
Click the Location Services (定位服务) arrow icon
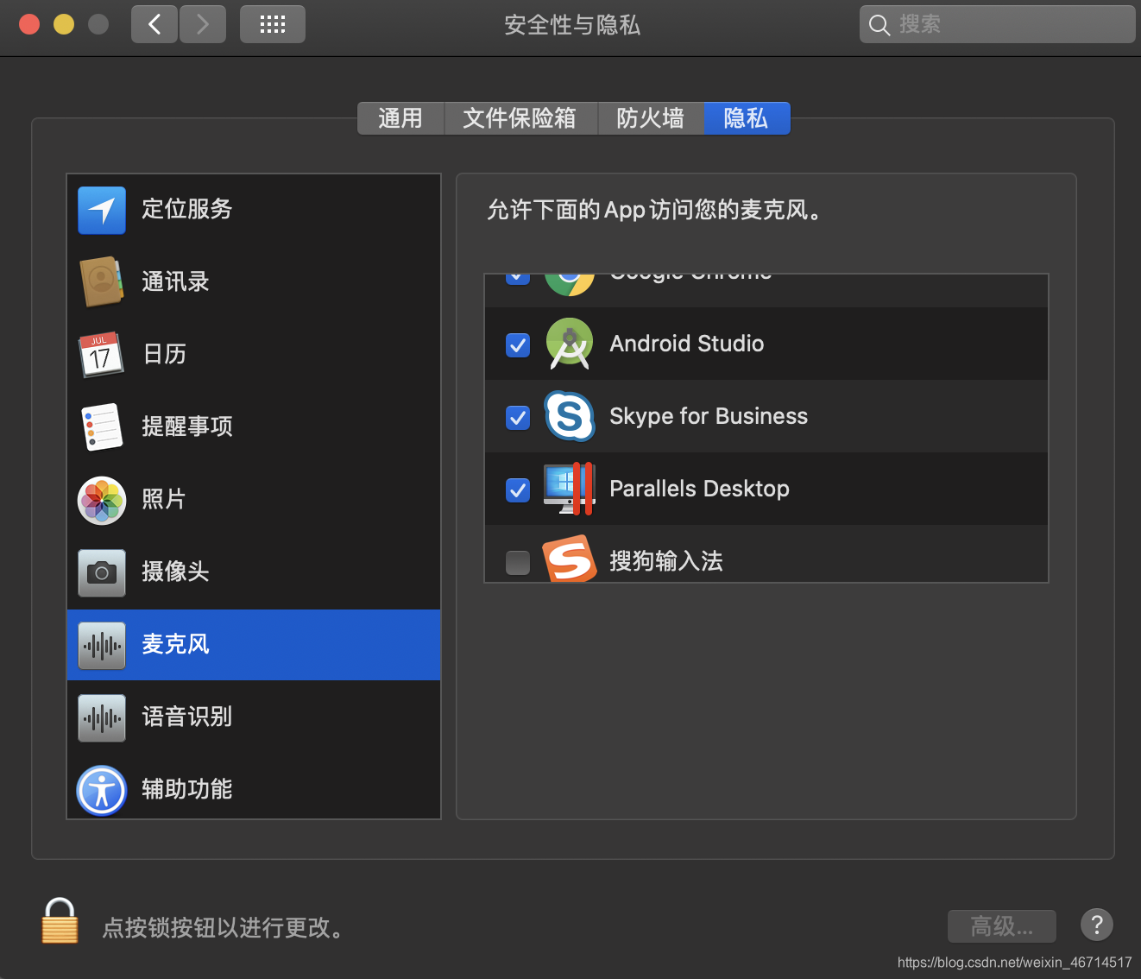click(102, 210)
